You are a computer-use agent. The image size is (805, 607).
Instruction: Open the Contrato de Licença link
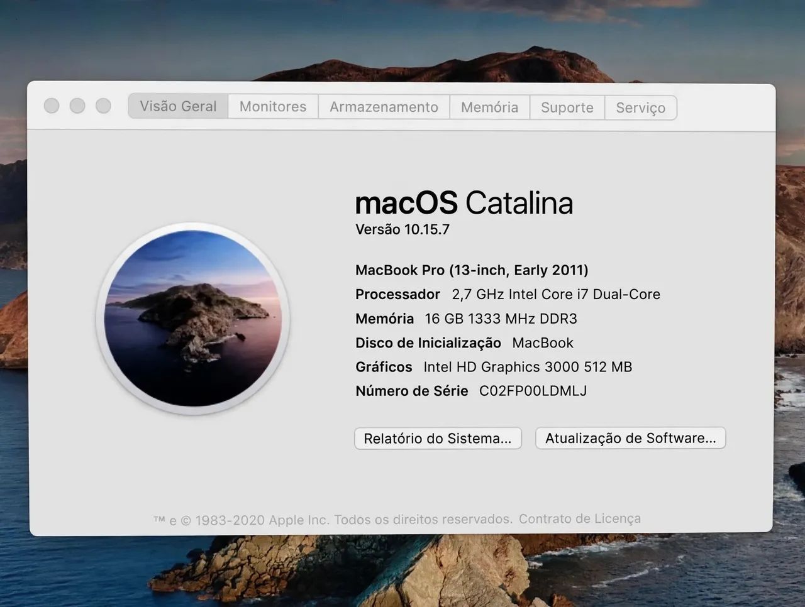580,518
